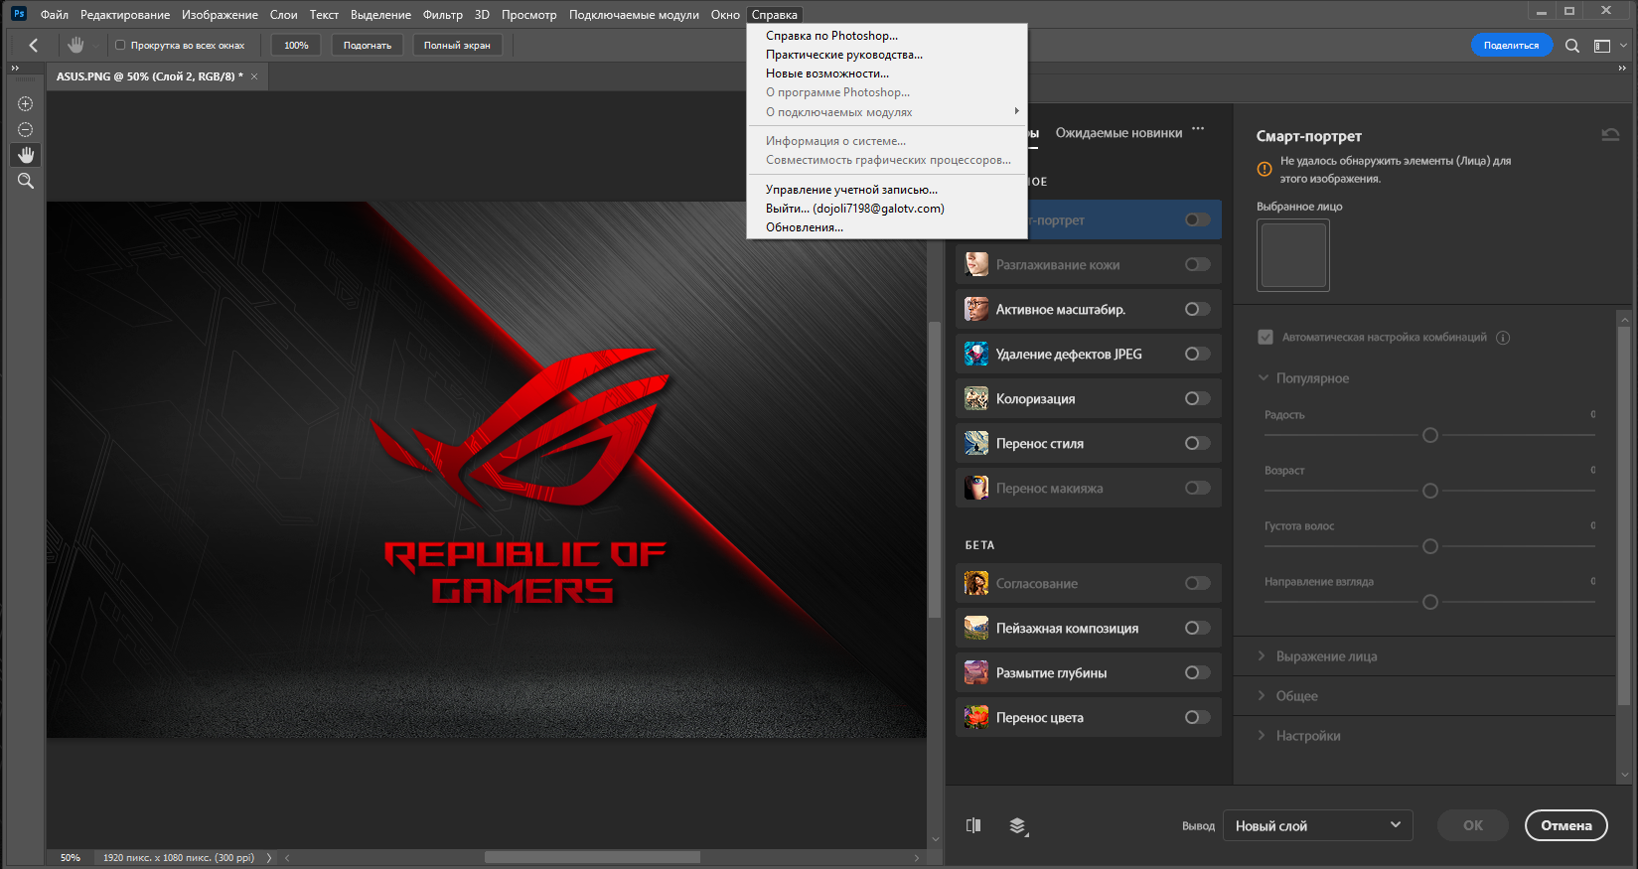Click the Радость slider handle

[x=1430, y=435]
